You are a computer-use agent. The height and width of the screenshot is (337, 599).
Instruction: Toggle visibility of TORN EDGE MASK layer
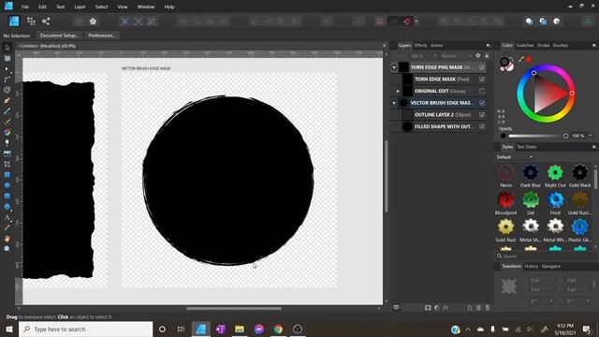482,79
